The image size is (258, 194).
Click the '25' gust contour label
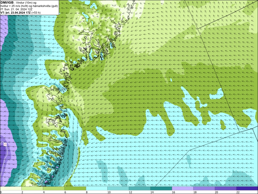(5, 144)
